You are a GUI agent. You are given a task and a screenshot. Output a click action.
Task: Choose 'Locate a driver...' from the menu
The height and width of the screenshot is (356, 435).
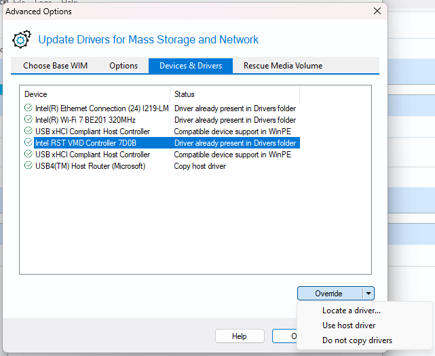pos(351,311)
